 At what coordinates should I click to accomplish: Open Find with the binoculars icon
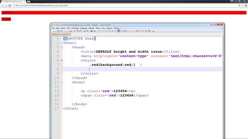click(91, 31)
